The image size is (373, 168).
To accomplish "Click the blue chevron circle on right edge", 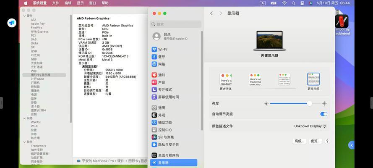I will coord(351,145).
